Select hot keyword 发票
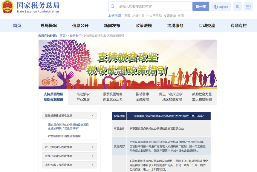 coord(127,16)
